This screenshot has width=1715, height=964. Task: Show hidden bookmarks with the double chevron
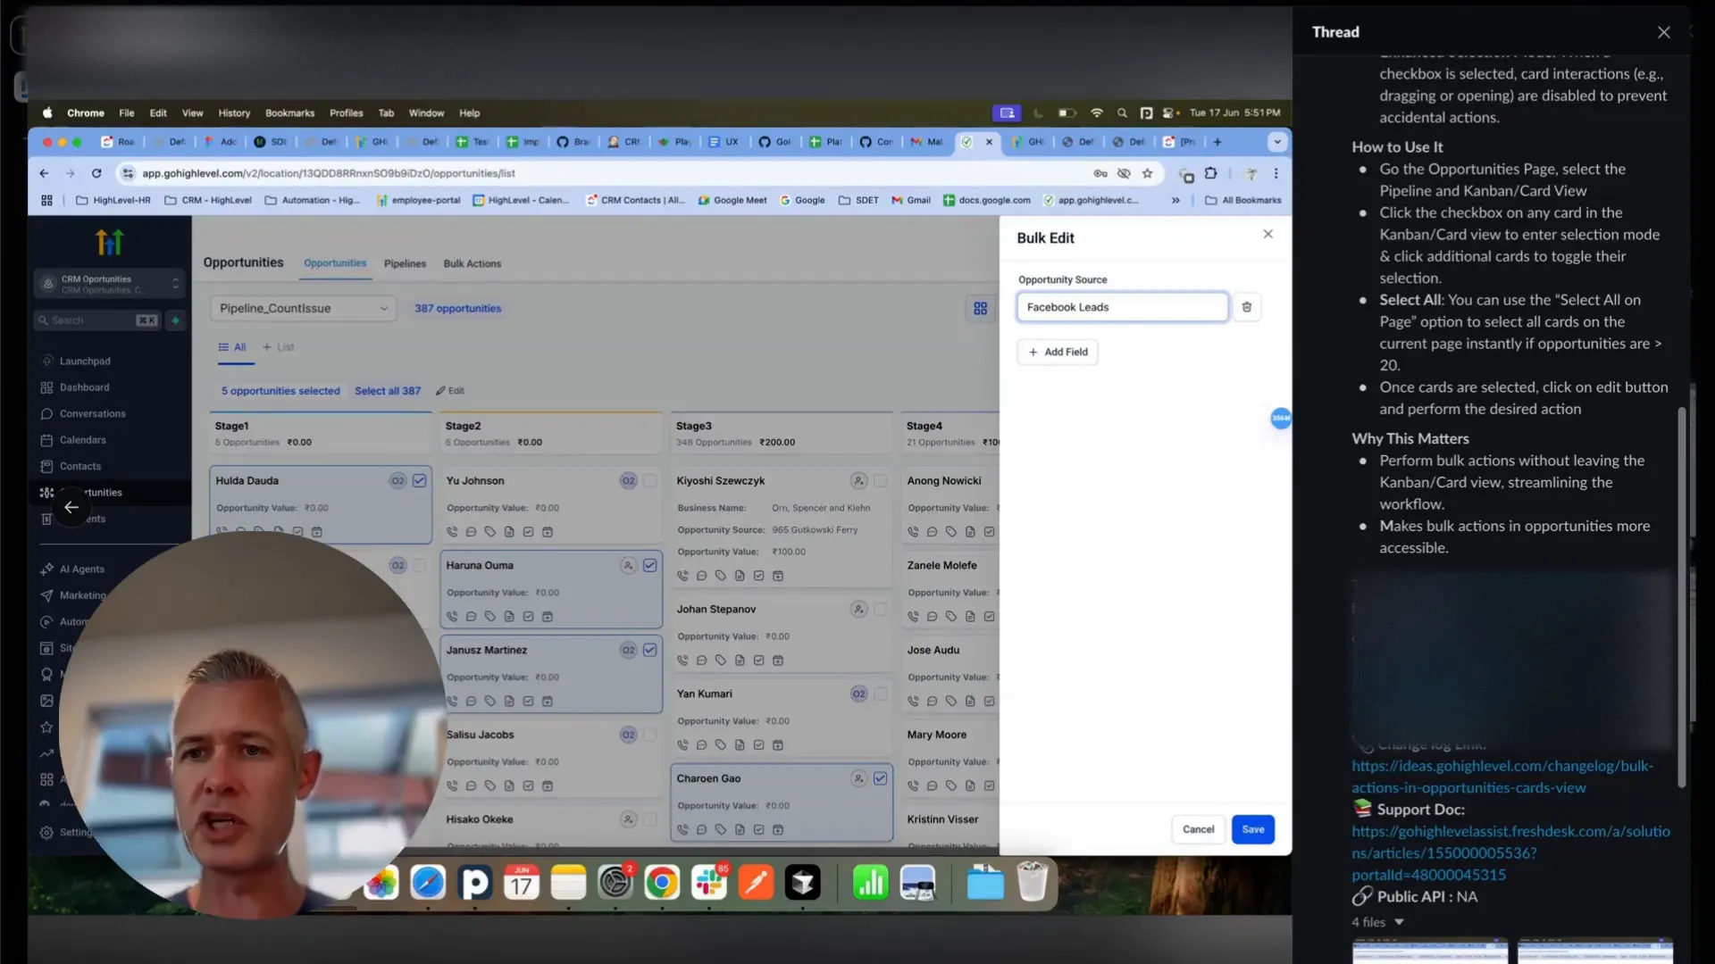[x=1175, y=201]
